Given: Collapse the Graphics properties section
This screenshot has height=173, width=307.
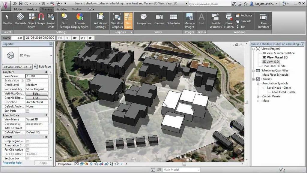Looking at the screenshot, I should tap(46, 72).
